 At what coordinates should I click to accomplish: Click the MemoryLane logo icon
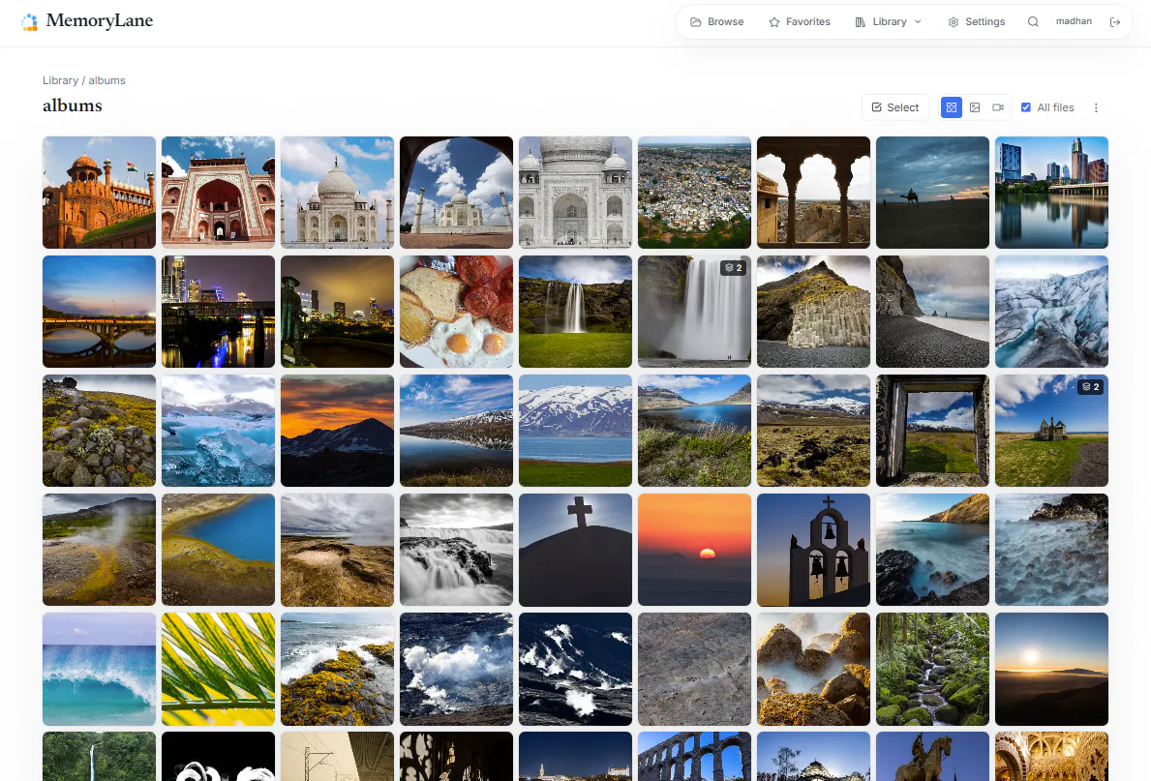click(29, 22)
